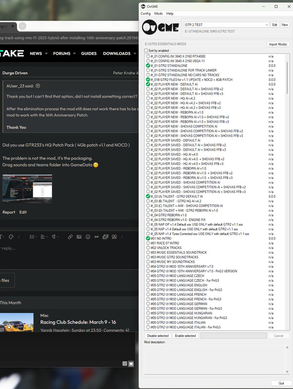Open the smilies picker in reply editor
Viewport: 293px width, 389px height.
pos(88,237)
